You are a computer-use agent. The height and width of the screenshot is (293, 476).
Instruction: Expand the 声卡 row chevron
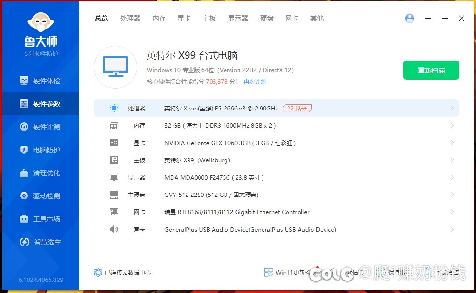click(452, 229)
